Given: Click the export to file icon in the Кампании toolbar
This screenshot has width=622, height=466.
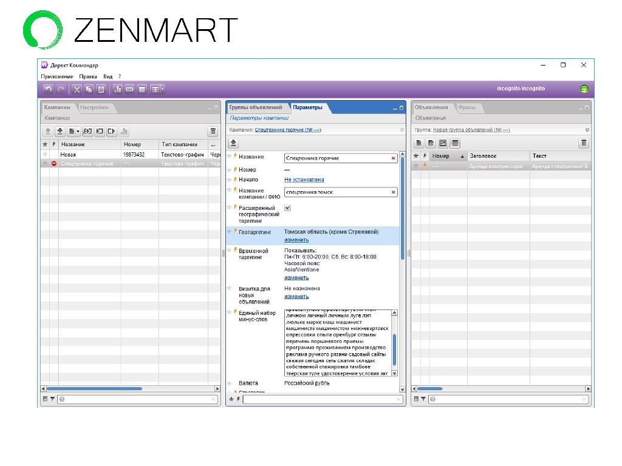Looking at the screenshot, I should click(112, 131).
